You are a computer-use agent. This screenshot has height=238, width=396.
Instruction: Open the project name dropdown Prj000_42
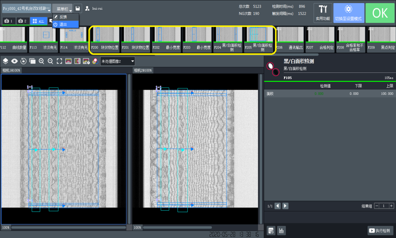26,9
